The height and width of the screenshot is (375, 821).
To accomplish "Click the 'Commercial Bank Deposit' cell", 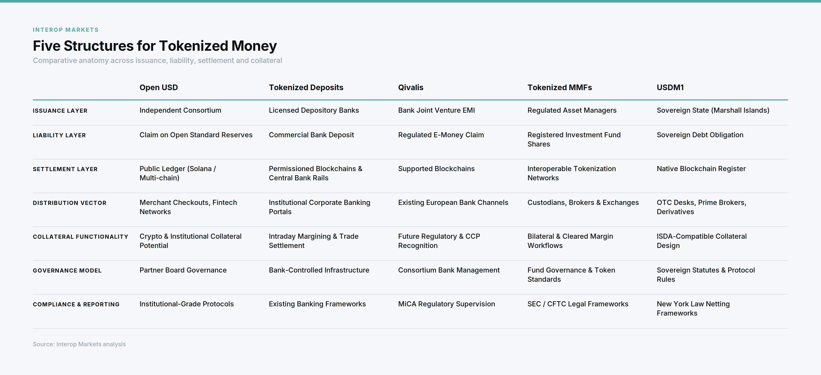I will point(311,135).
